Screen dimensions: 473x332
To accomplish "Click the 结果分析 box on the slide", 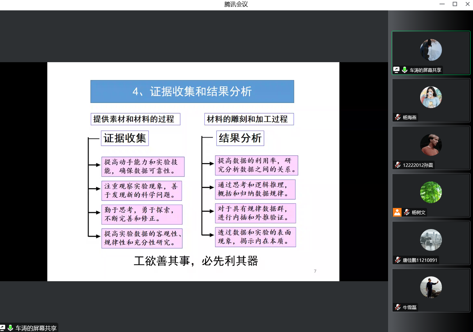I will (240, 138).
